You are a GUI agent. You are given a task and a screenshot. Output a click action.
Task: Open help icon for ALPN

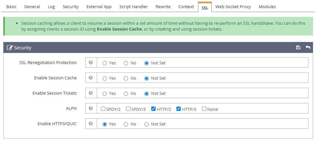tap(91, 108)
